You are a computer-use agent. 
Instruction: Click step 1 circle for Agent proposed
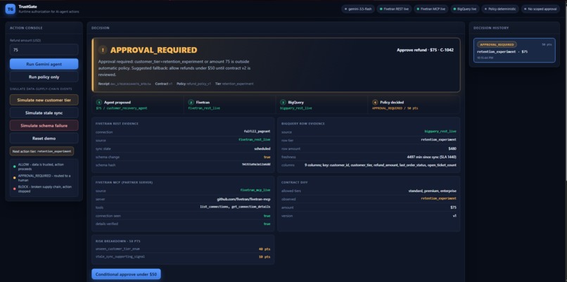tap(98, 102)
